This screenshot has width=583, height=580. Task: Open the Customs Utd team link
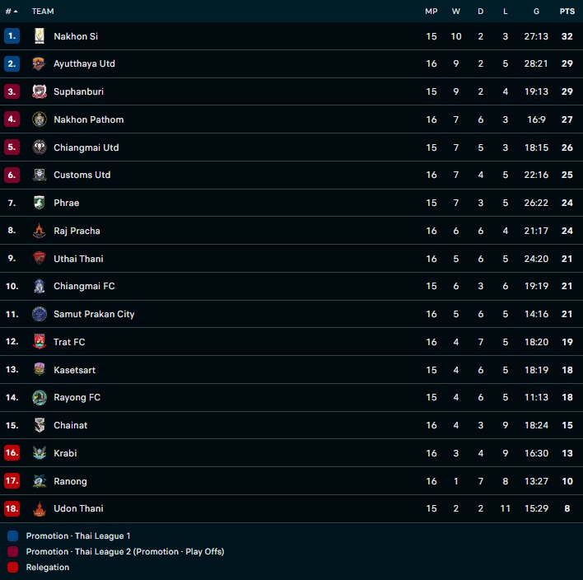(x=82, y=175)
